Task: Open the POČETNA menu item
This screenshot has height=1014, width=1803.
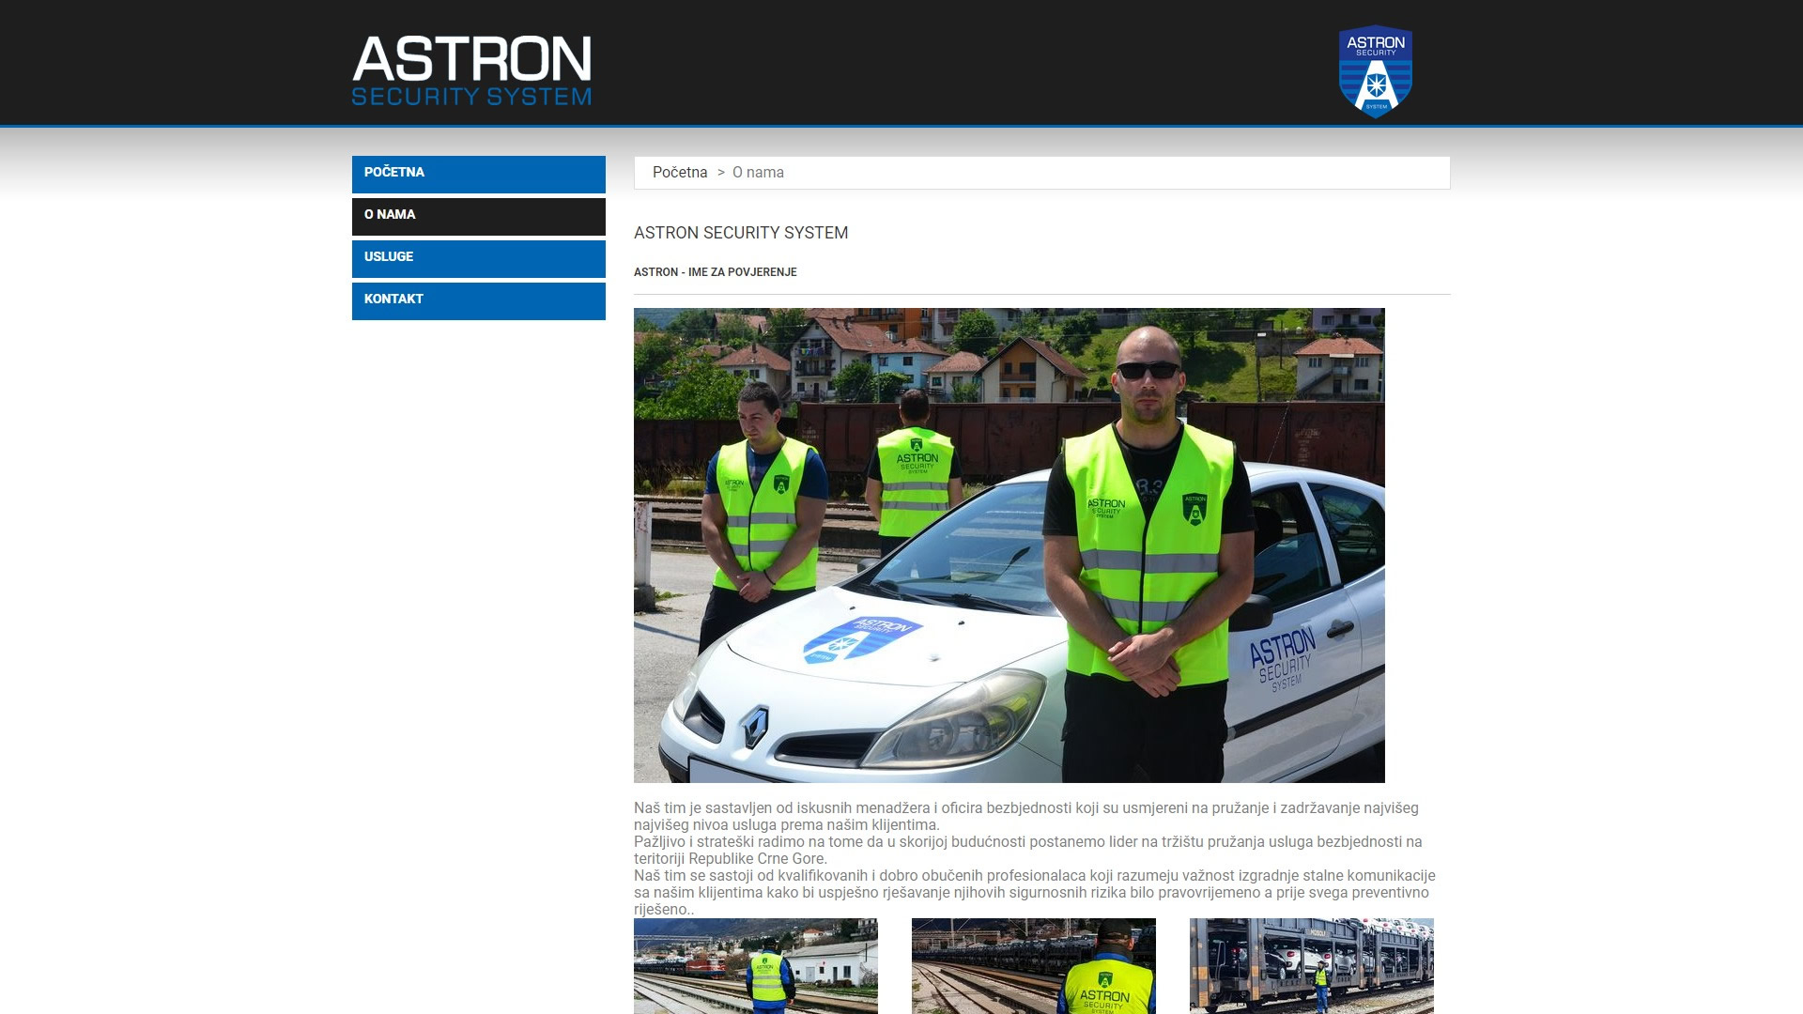Action: [x=479, y=175]
